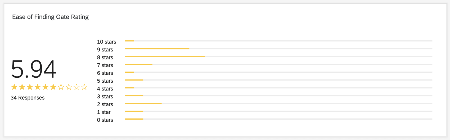Screen dimensions: 450x140
Task: Click the 2 stars yellow bar
Action: point(143,104)
